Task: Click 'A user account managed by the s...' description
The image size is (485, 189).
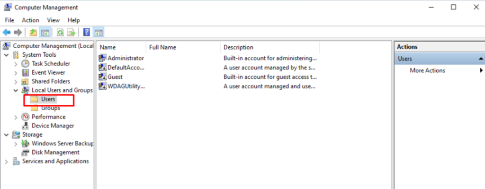Action: click(269, 67)
